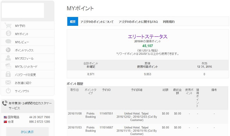The image size is (230, 136).
Task: Select the 概要 tab
Action: click(73, 22)
